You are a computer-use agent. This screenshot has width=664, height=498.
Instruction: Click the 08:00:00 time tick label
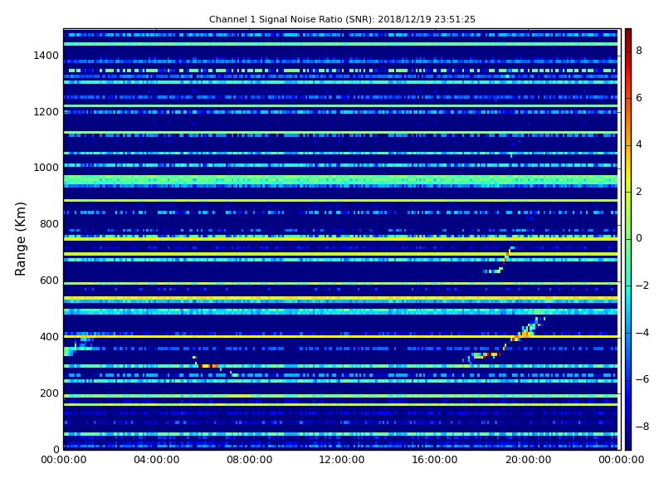250,460
